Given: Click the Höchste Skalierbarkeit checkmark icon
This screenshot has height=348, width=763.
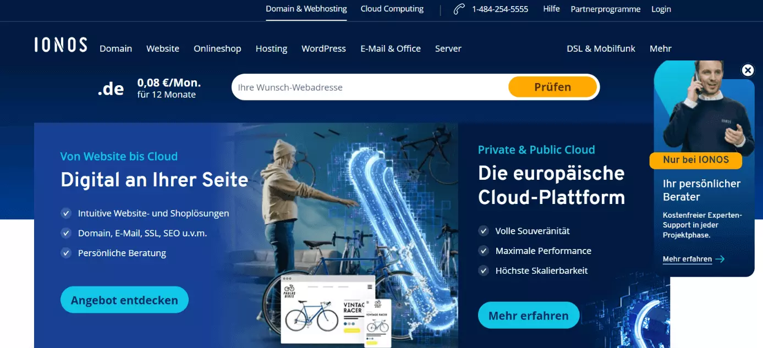Looking at the screenshot, I should click(x=484, y=270).
